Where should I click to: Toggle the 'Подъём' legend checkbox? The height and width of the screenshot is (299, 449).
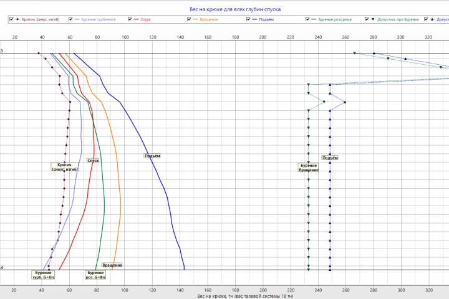248,19
